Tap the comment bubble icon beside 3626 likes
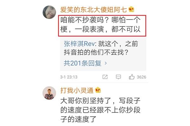The image size is (190, 126). 118,77
